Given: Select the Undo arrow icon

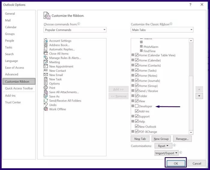Looking at the screenshot, I should click(46, 105).
